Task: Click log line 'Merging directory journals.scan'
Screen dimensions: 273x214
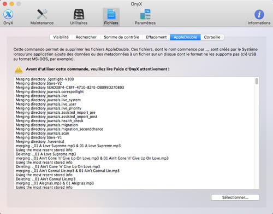Action: (43, 134)
